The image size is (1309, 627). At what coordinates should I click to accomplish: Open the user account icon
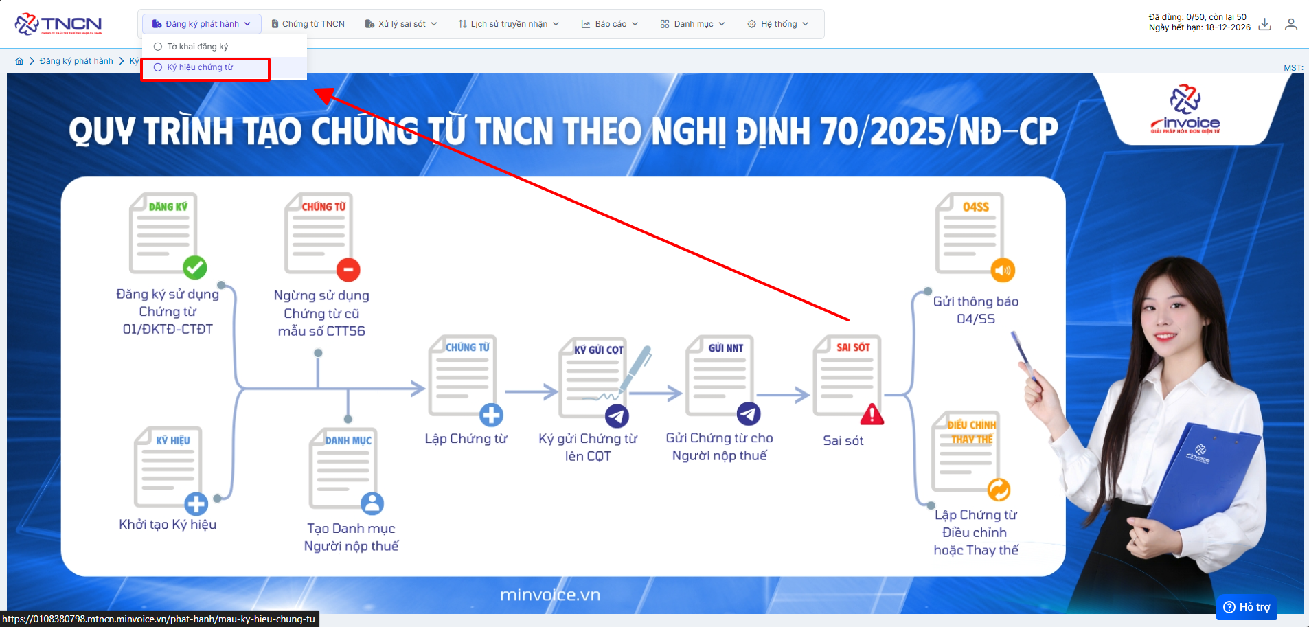pyautogui.click(x=1290, y=25)
